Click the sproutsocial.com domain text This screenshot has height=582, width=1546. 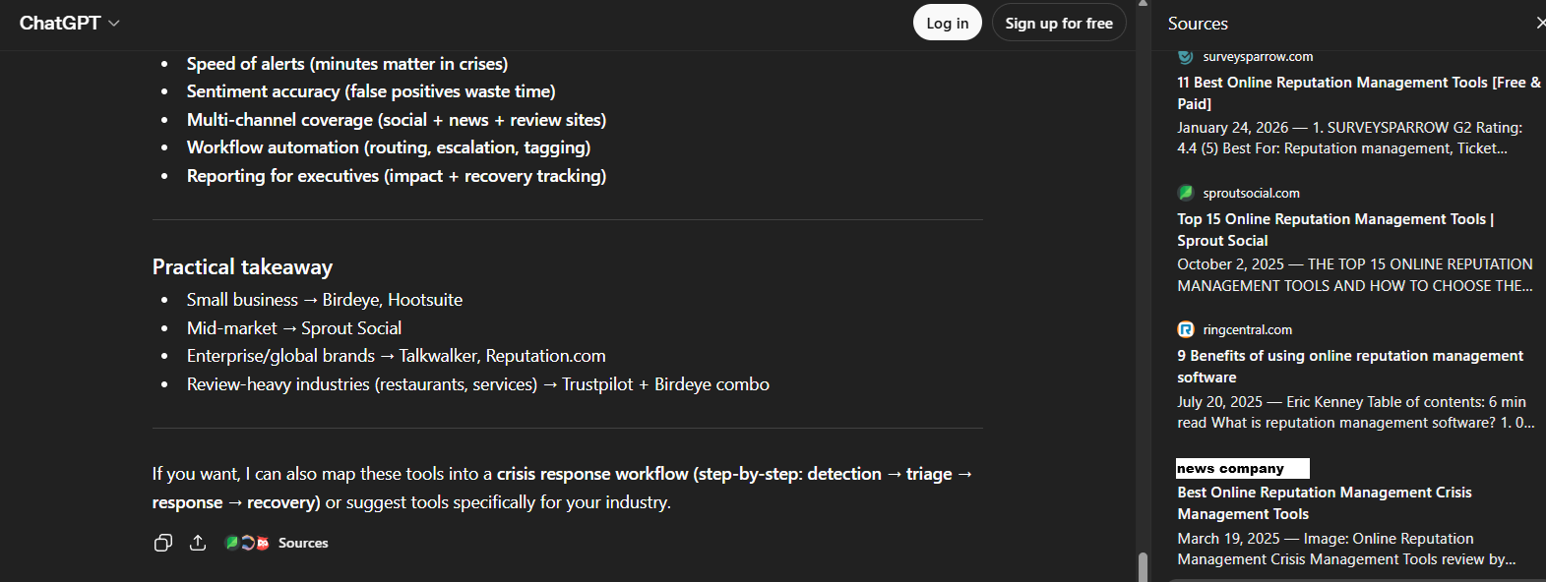point(1251,193)
